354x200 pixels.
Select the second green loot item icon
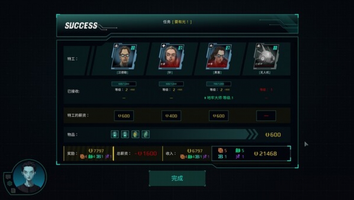[125, 134]
